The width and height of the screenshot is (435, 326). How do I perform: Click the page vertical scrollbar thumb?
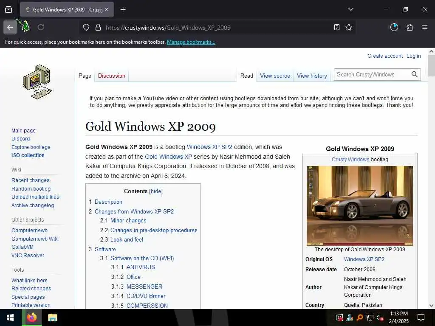pos(432,65)
